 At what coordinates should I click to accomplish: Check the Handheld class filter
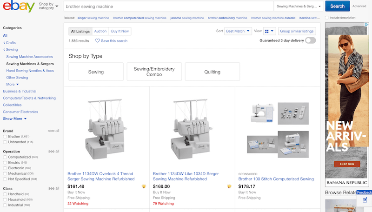[x=5, y=194]
